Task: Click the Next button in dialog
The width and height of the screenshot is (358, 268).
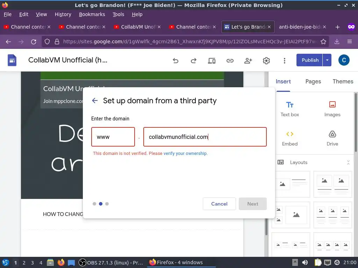Action: coord(252,204)
